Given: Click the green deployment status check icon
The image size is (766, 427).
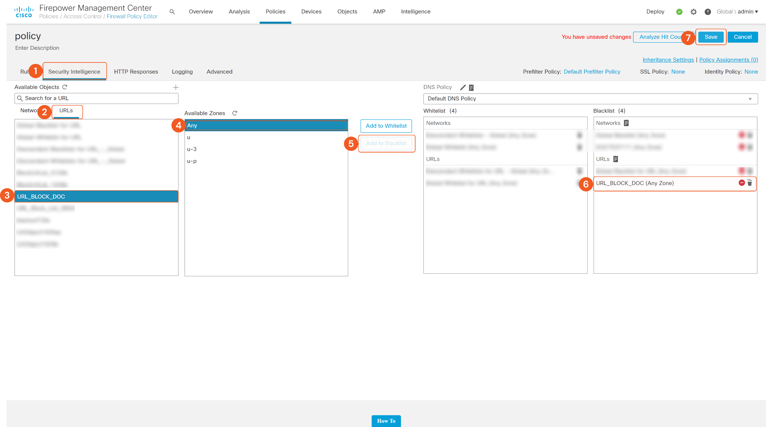Looking at the screenshot, I should click(679, 12).
